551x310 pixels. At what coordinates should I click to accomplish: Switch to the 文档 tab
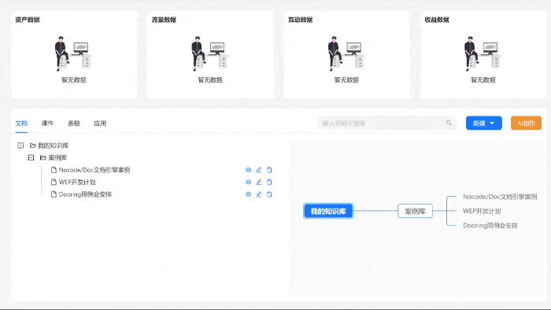tap(21, 124)
